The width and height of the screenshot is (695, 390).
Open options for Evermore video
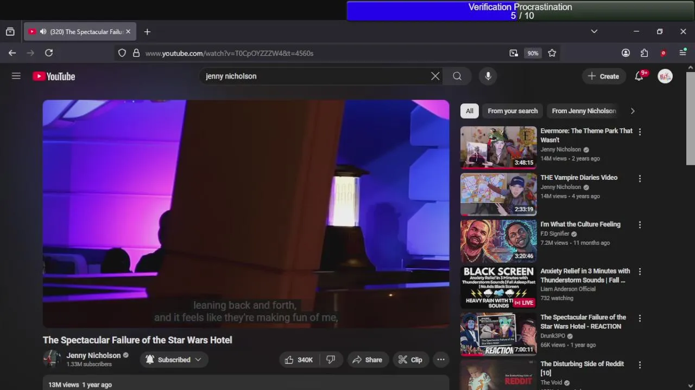[x=640, y=132]
